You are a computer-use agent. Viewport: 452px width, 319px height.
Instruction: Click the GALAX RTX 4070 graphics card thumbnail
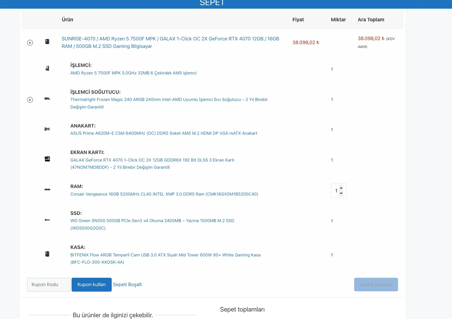click(x=47, y=159)
